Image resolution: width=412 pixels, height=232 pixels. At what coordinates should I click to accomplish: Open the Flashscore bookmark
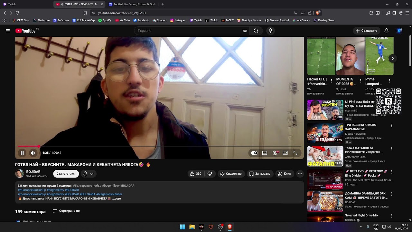point(41,20)
